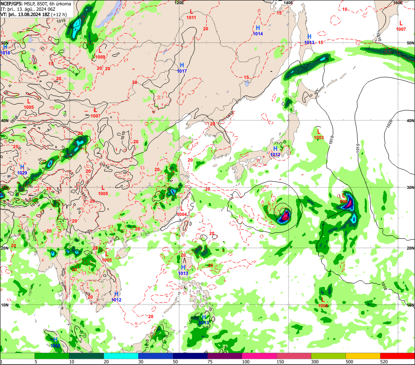The height and width of the screenshot is (365, 415).
Task: Click the red above-520 legend color
Action: click(x=398, y=356)
